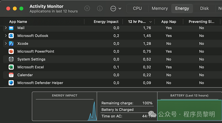Switch to the CPU tab
Screen dimensions: 222x123
coord(137,8)
